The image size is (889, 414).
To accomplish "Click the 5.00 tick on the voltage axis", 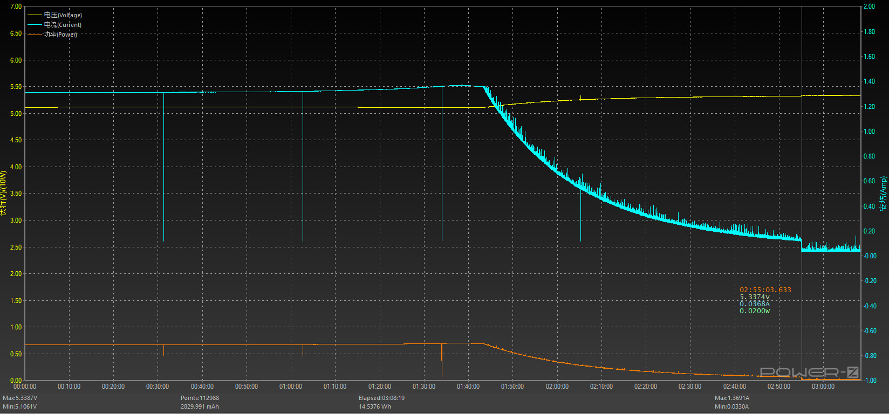I will pos(16,114).
